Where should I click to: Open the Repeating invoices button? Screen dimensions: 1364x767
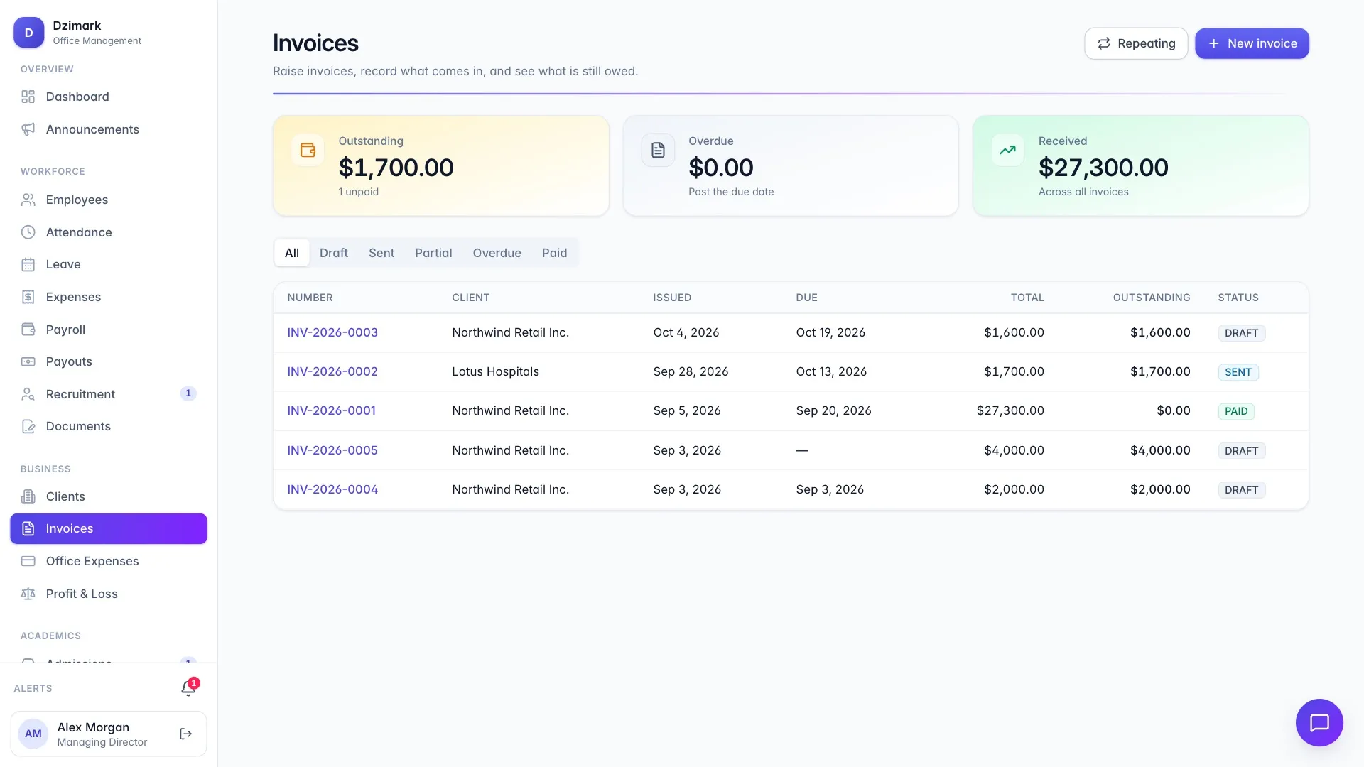pos(1136,43)
